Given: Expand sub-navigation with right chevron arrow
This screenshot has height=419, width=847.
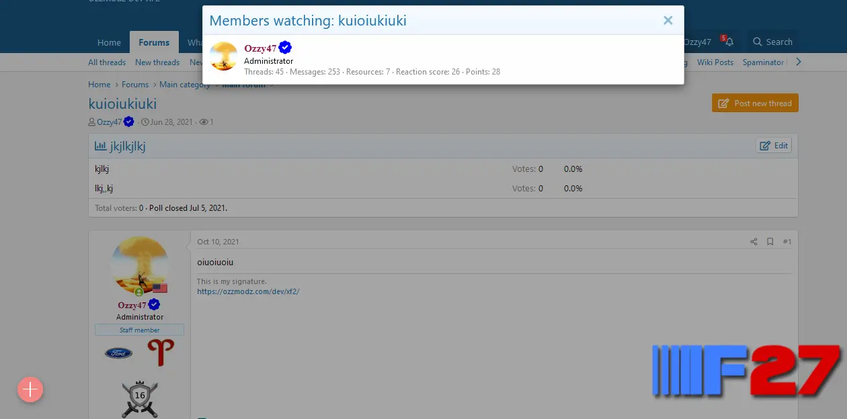Looking at the screenshot, I should click(798, 62).
